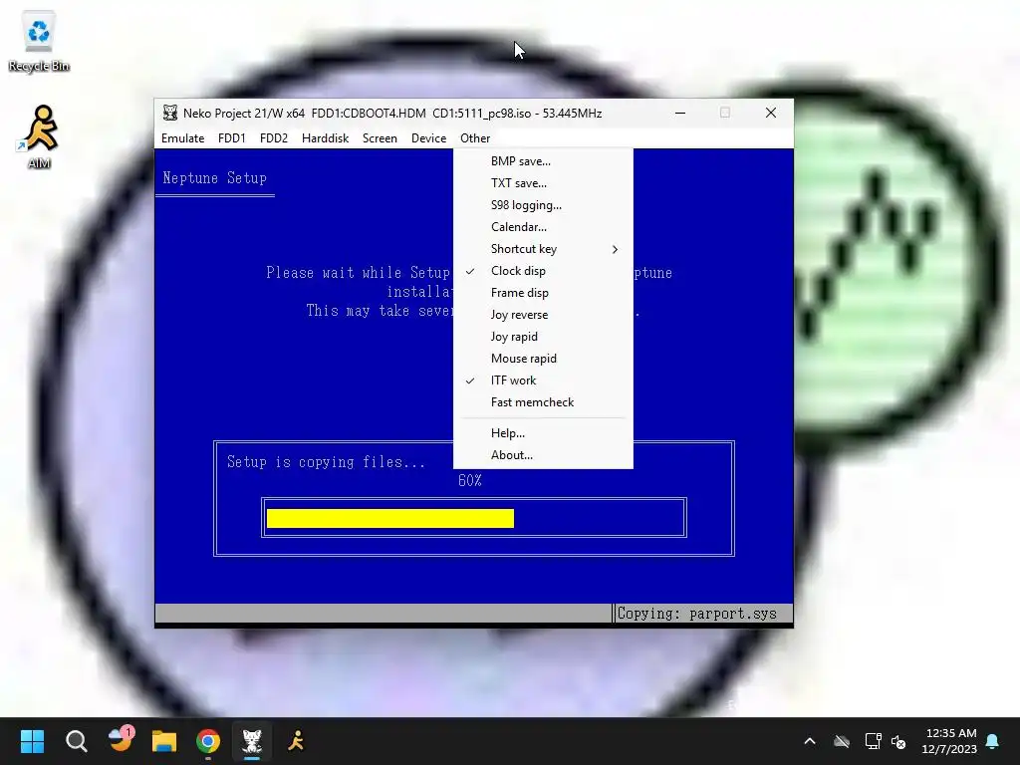1020x765 pixels.
Task: Open the Harddisk menu
Action: tap(326, 137)
